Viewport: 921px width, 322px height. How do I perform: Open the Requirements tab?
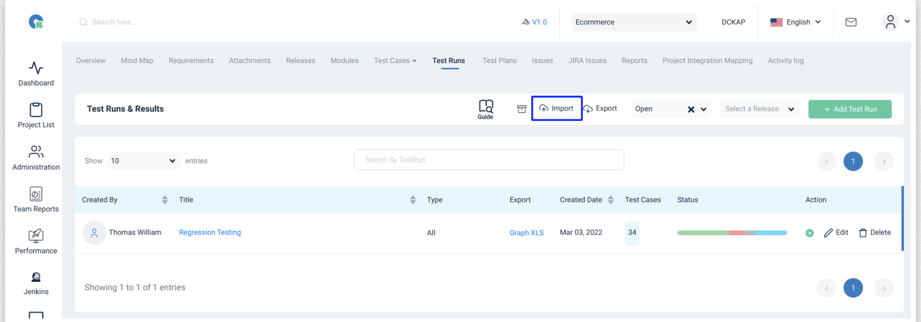pos(191,61)
